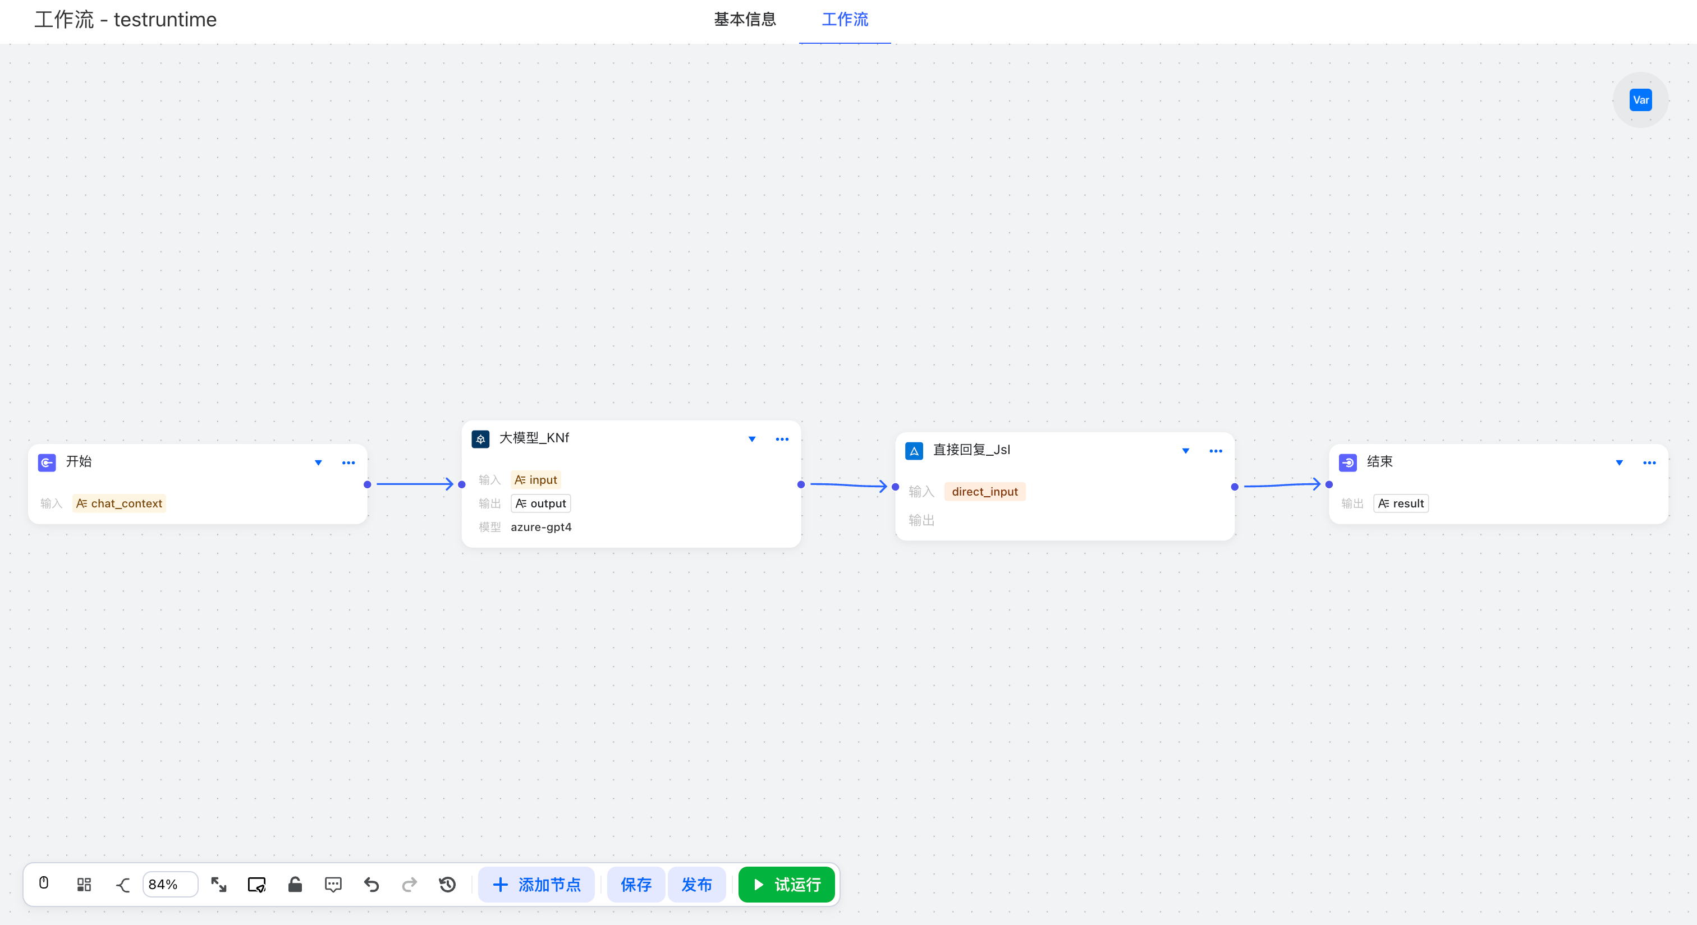Screen dimensions: 1697x925
Task: Click the 添加节点 button
Action: pyautogui.click(x=536, y=884)
